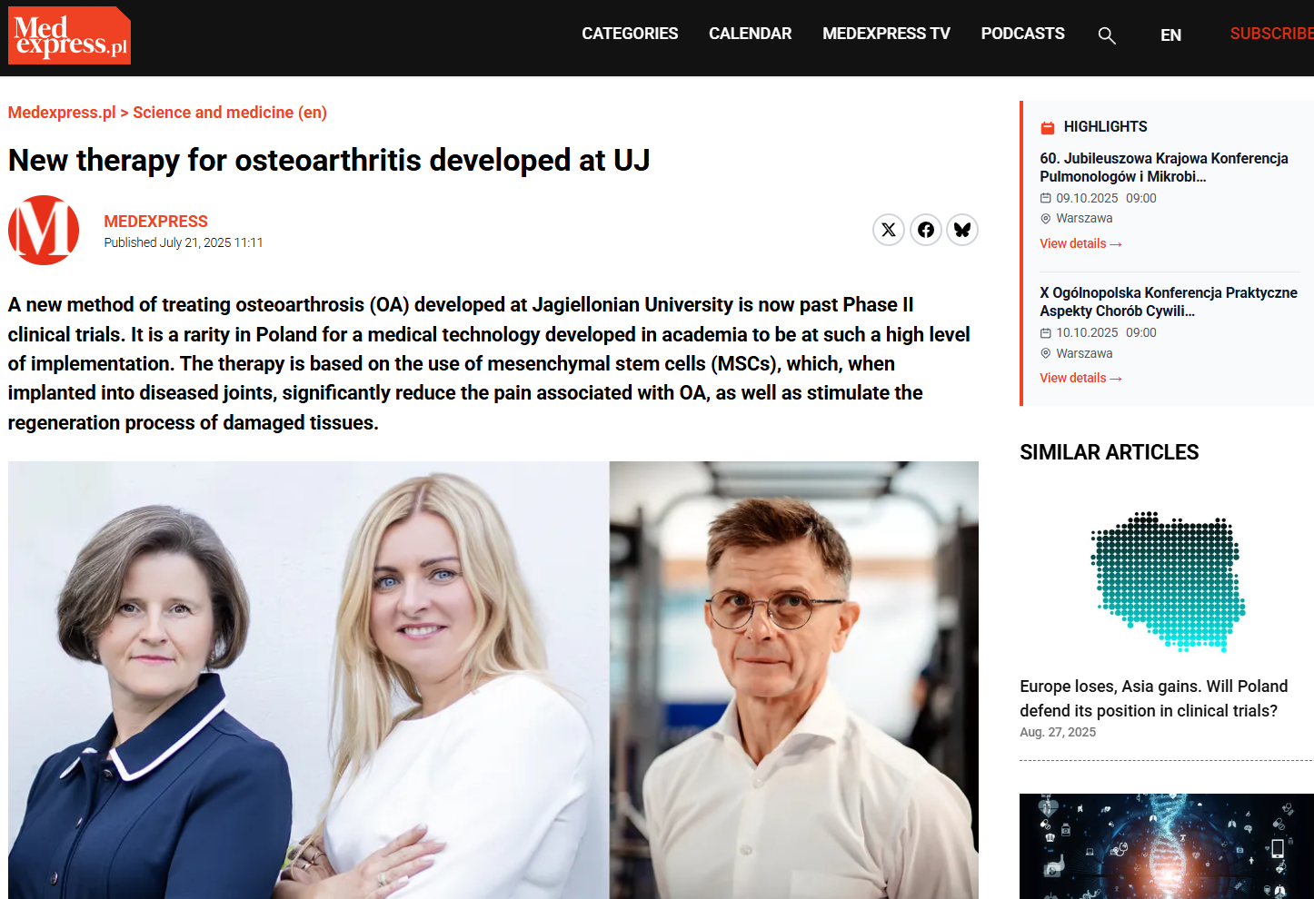Go to the Calendar page
1314x899 pixels.
[750, 34]
